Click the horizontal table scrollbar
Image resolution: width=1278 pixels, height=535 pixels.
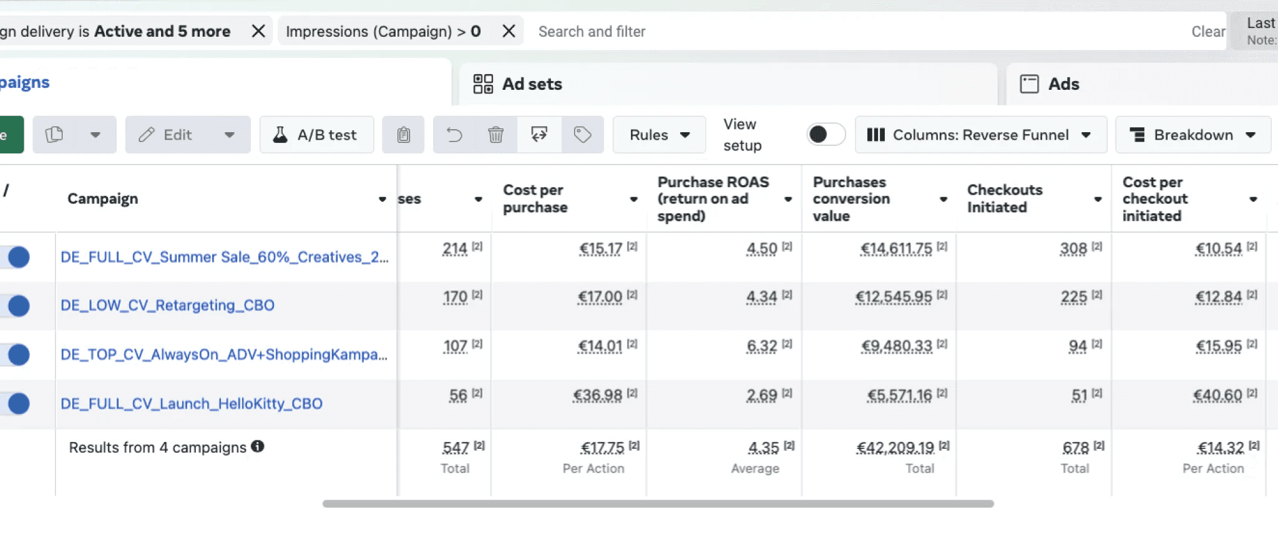click(658, 504)
